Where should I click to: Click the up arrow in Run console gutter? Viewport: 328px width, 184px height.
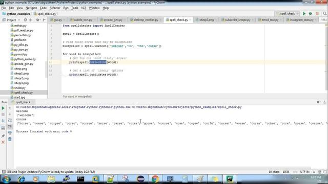(x=10, y=108)
